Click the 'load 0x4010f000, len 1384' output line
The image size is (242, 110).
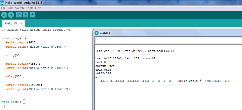click(125, 59)
